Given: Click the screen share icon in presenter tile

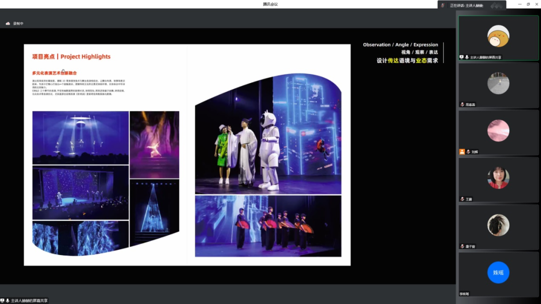Looking at the screenshot, I should coord(462,57).
